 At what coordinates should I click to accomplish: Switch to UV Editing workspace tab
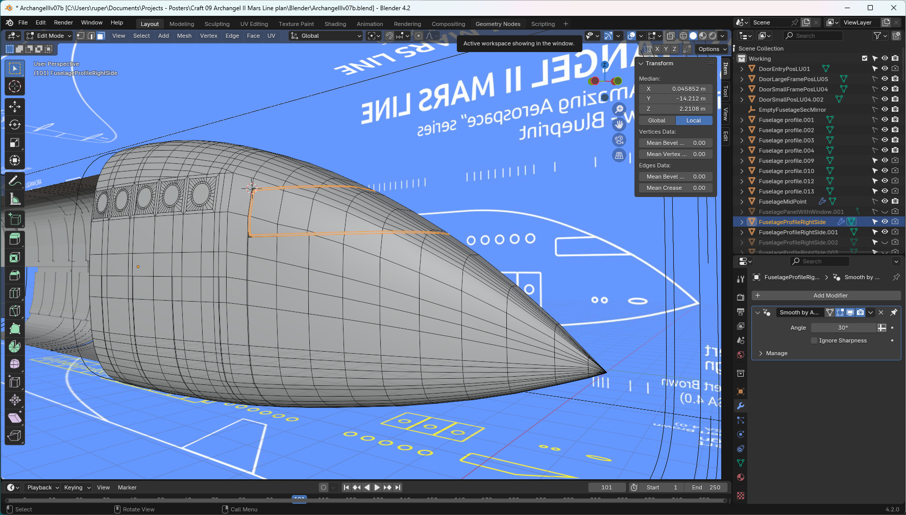coord(254,24)
